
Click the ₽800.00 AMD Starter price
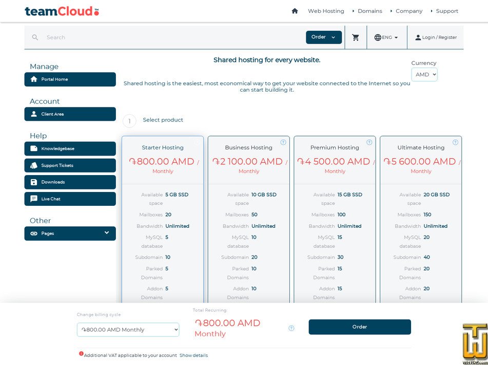[162, 161]
